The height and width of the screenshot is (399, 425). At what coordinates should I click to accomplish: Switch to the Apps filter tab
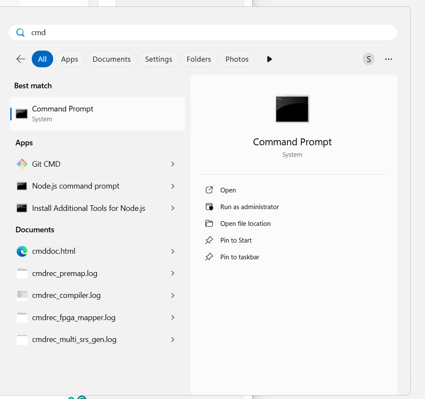[x=69, y=59]
